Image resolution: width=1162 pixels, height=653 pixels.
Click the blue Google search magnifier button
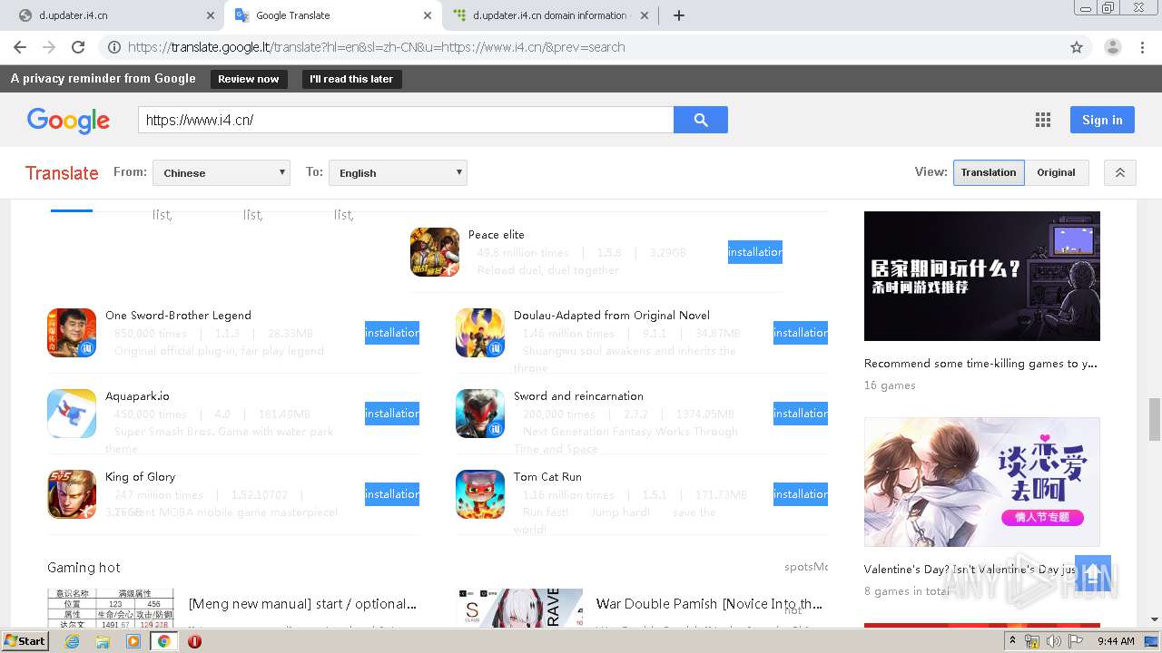pos(701,120)
